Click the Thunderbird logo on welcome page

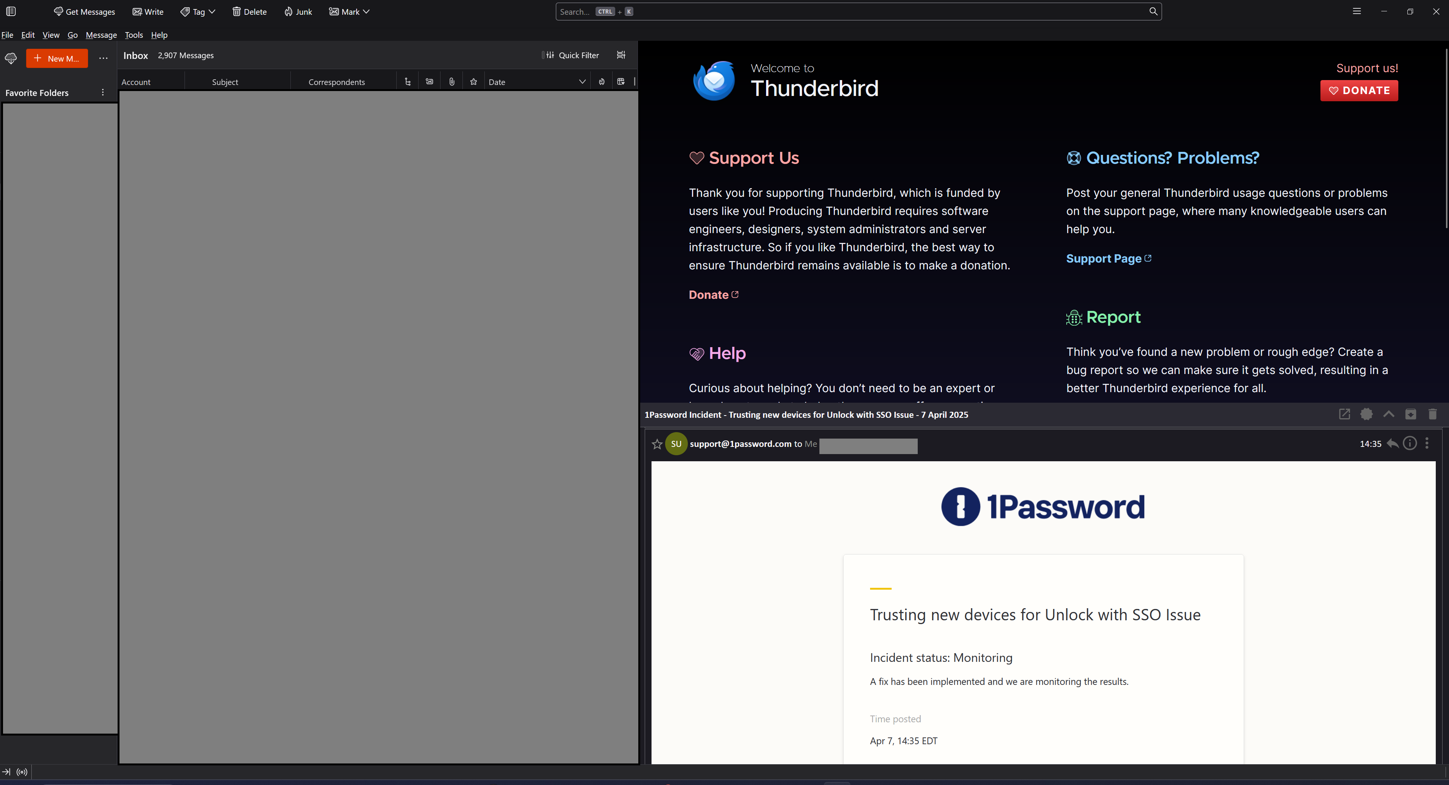pos(714,81)
